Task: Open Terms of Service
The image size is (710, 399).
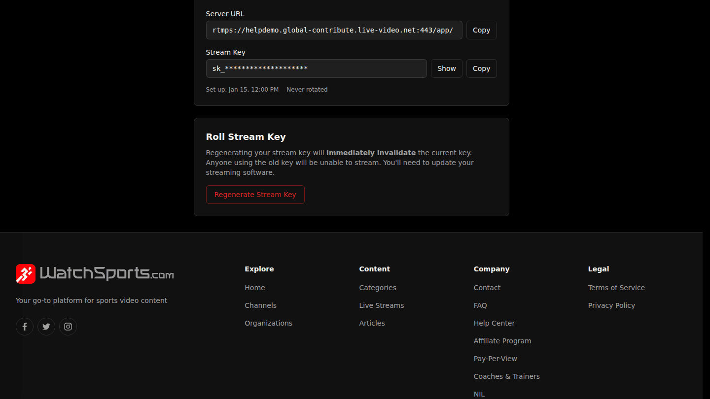Action: (x=616, y=288)
